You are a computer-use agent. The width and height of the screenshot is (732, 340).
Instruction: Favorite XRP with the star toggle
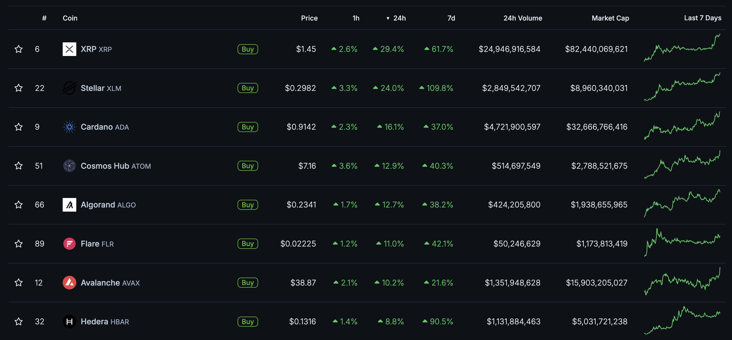tap(19, 49)
